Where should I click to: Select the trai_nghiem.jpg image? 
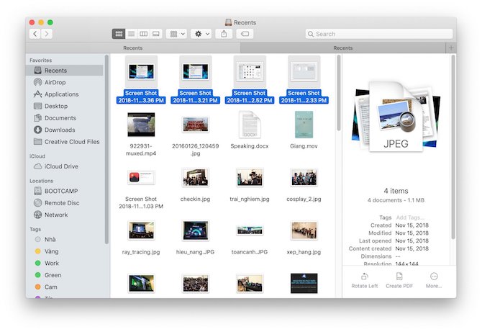[x=250, y=184]
